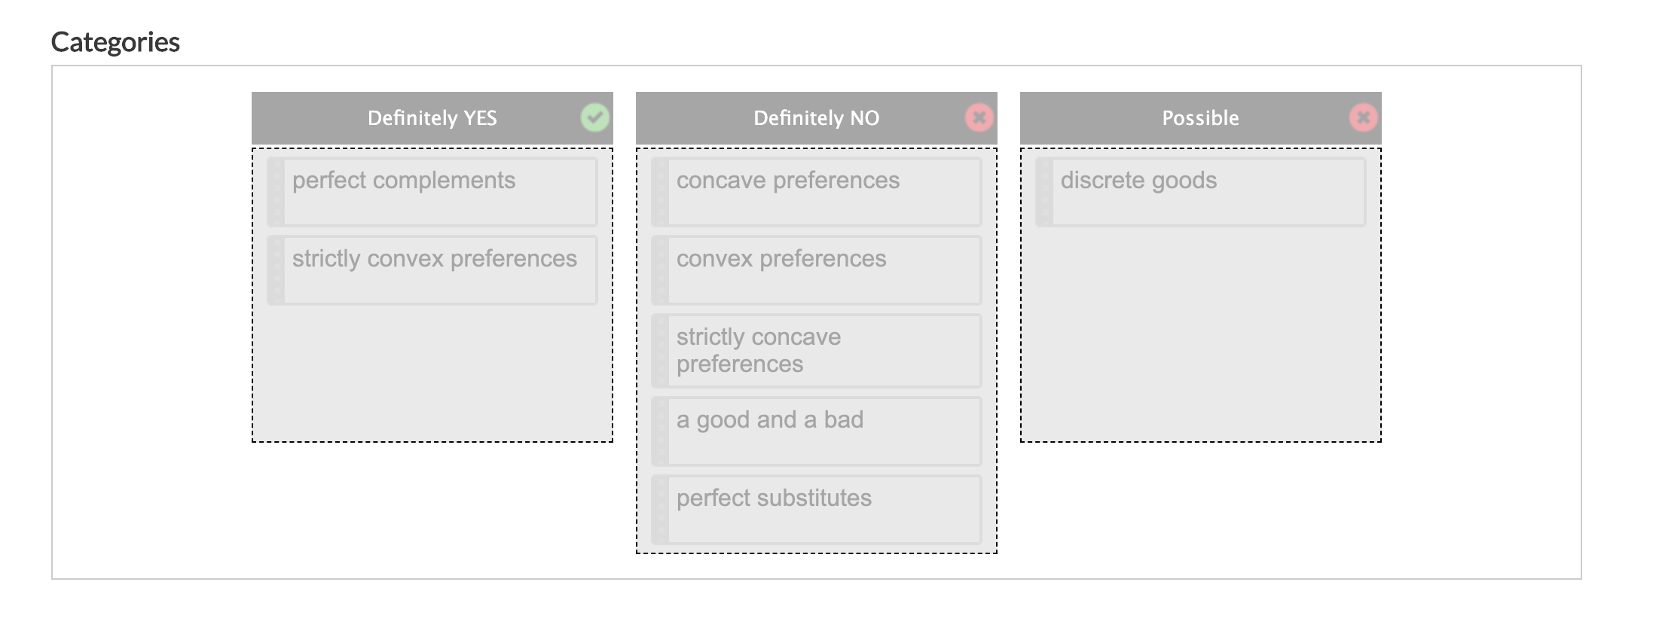This screenshot has width=1653, height=643.
Task: Click the red X icon on the Definitely NO header
Action: pyautogui.click(x=979, y=117)
